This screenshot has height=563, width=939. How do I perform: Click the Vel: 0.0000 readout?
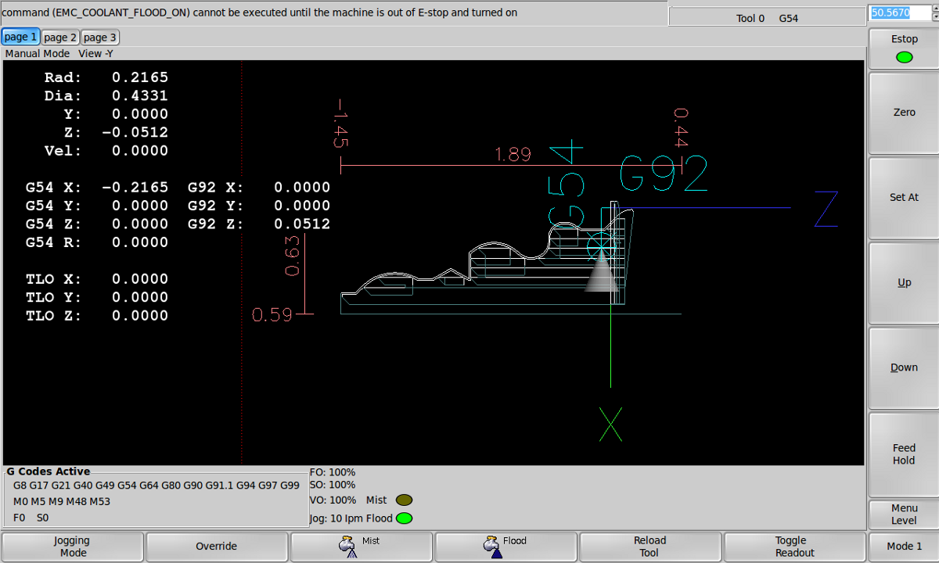click(x=106, y=151)
